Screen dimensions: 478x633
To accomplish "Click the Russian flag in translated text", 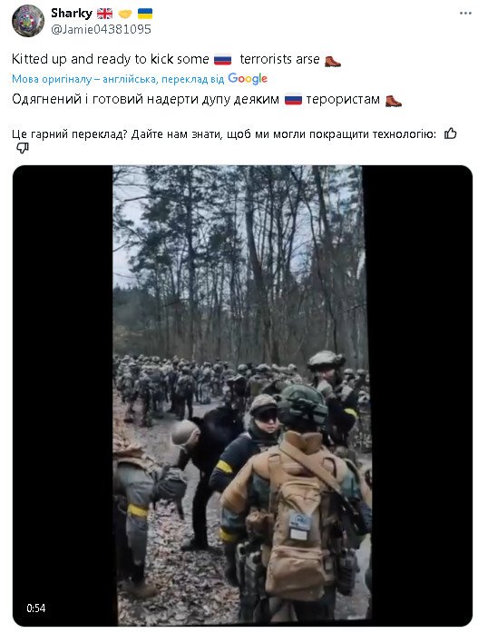I will (293, 99).
